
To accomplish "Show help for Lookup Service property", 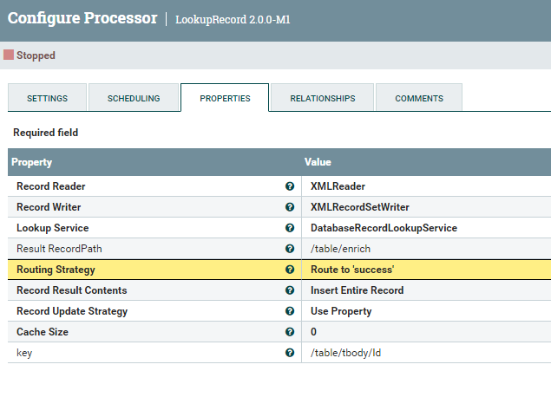I will click(x=290, y=228).
